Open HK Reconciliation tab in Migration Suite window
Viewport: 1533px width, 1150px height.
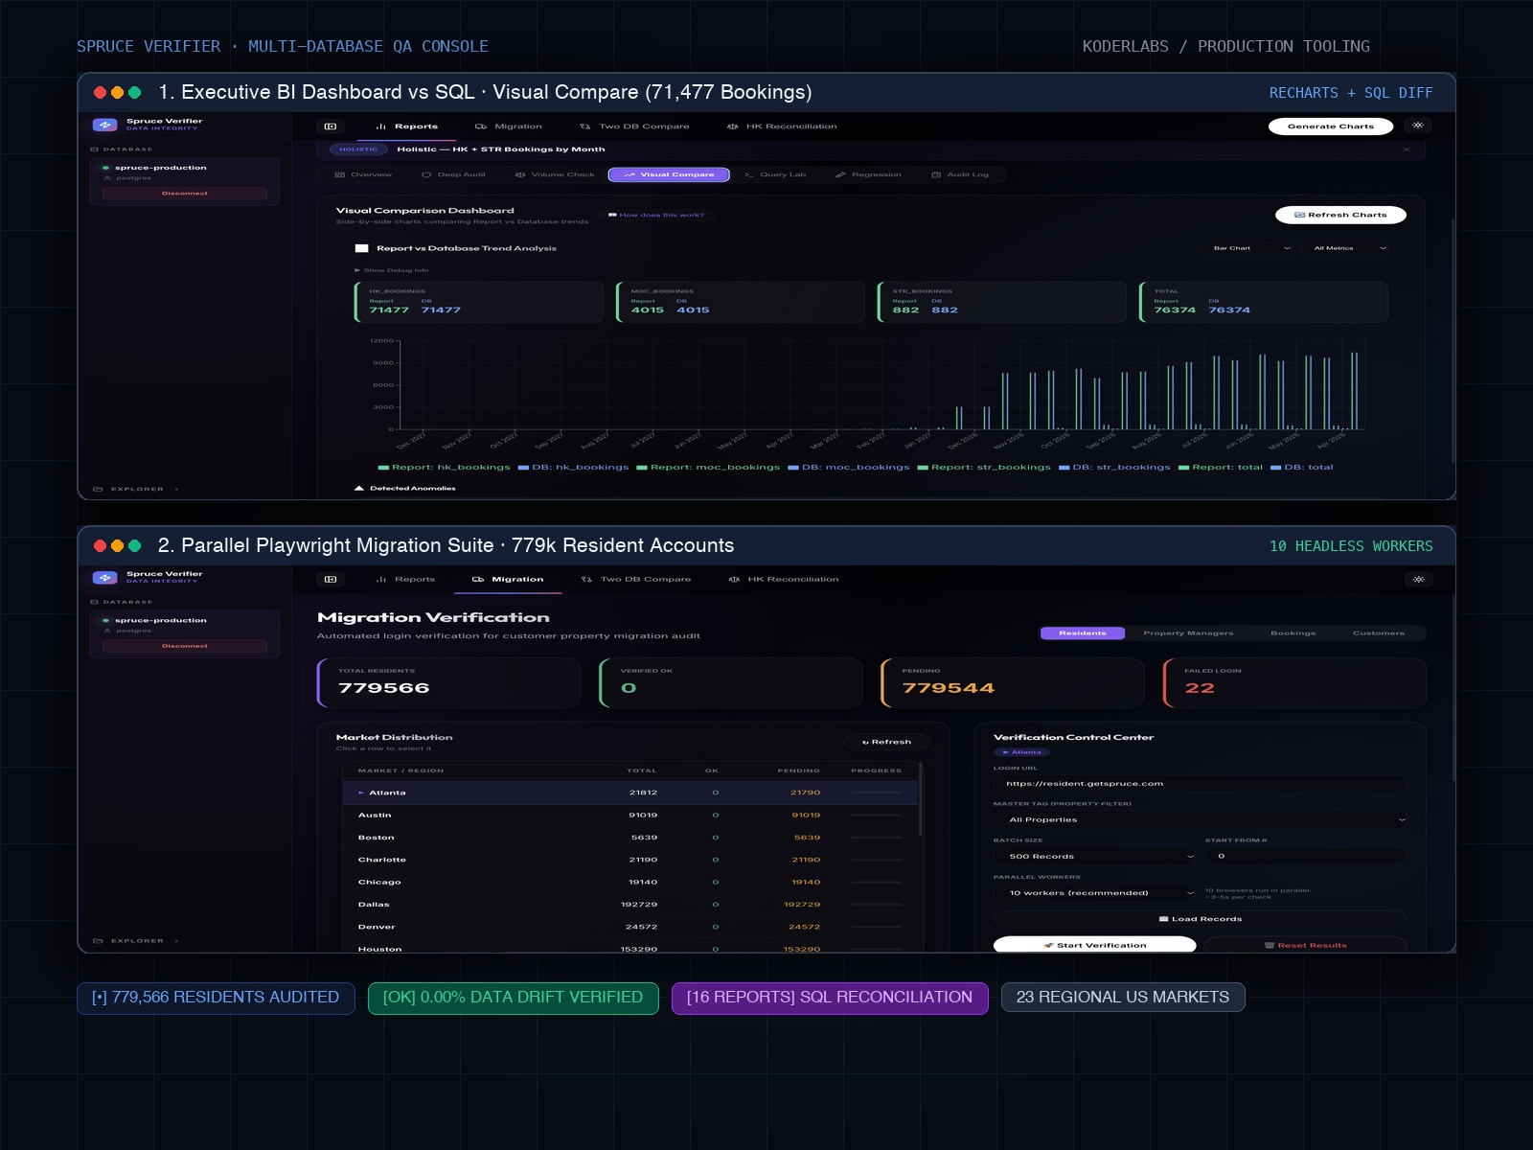(783, 580)
